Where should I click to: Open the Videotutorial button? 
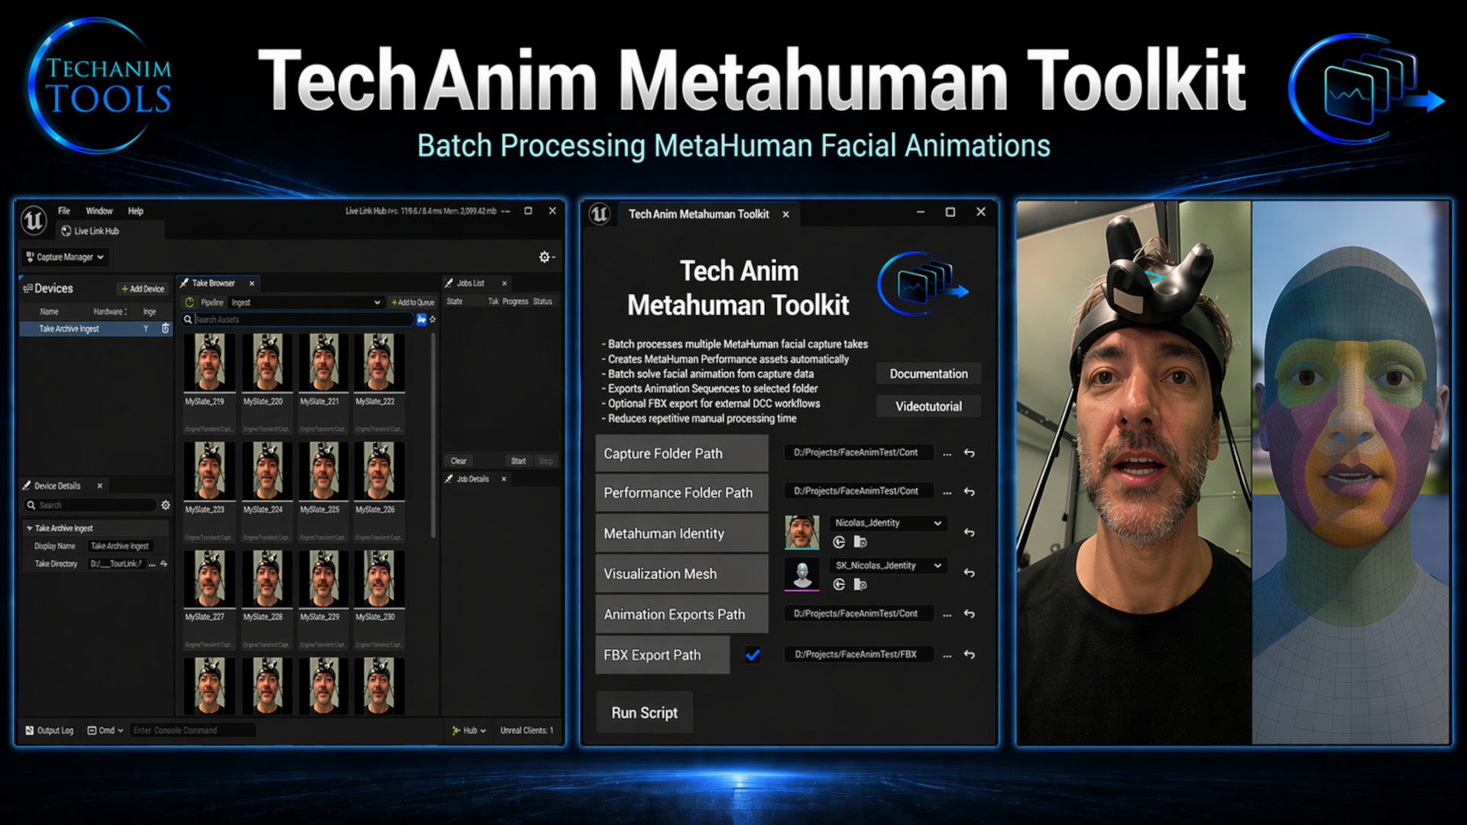pos(928,406)
